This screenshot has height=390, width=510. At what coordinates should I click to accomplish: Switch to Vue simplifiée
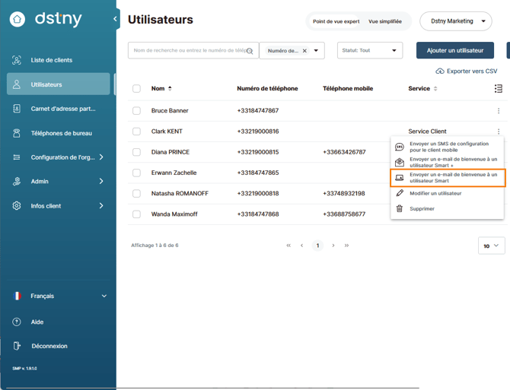(x=385, y=21)
